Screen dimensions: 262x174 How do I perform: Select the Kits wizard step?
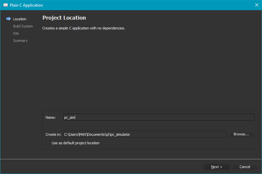coord(16,33)
